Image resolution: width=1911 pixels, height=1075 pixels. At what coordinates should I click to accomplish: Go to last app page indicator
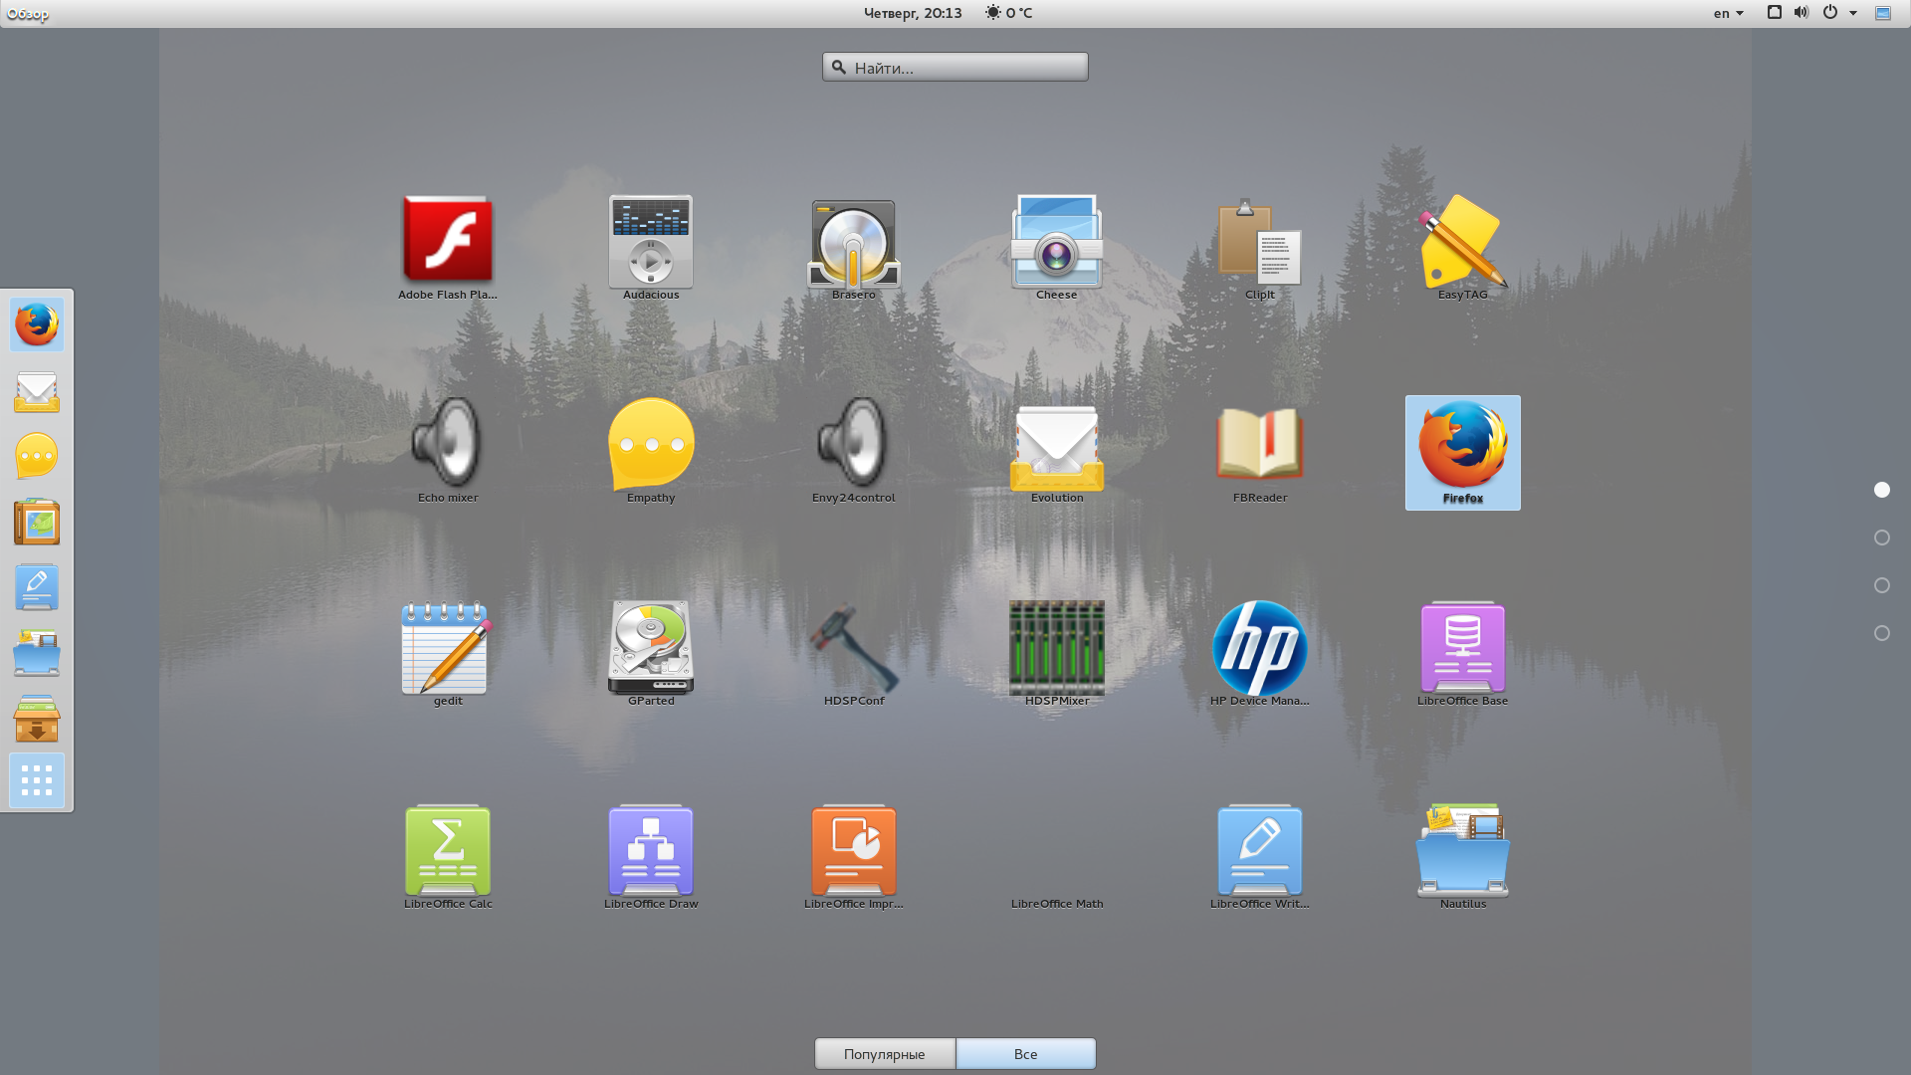click(x=1881, y=633)
